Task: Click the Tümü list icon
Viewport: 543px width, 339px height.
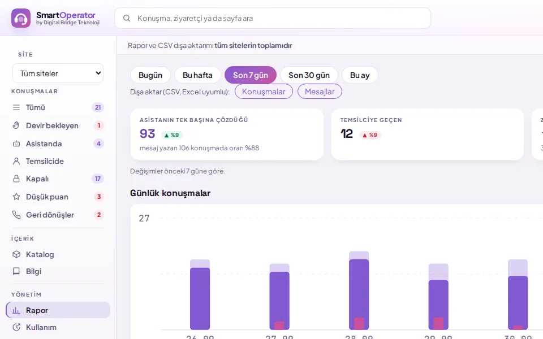Action: pos(16,107)
